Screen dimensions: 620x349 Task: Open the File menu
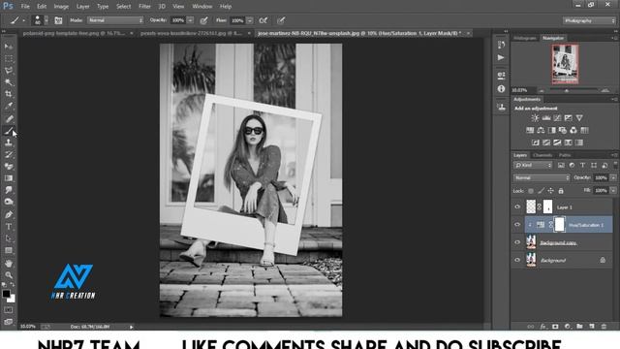25,7
